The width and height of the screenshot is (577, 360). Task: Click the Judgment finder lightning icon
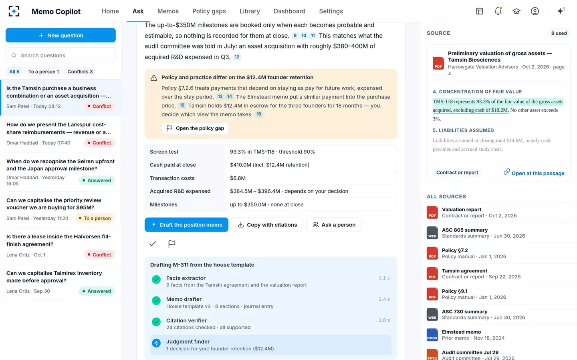156,343
